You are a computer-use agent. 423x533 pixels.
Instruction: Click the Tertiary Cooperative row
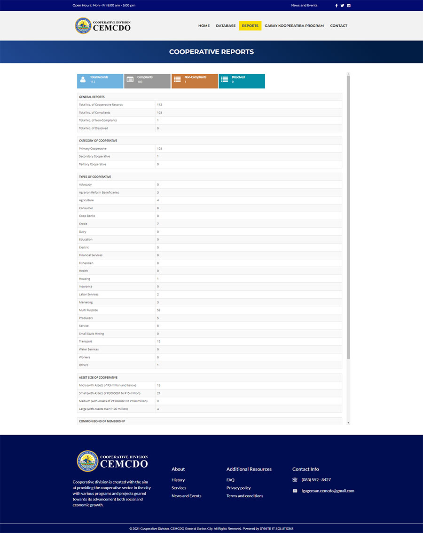pyautogui.click(x=210, y=164)
